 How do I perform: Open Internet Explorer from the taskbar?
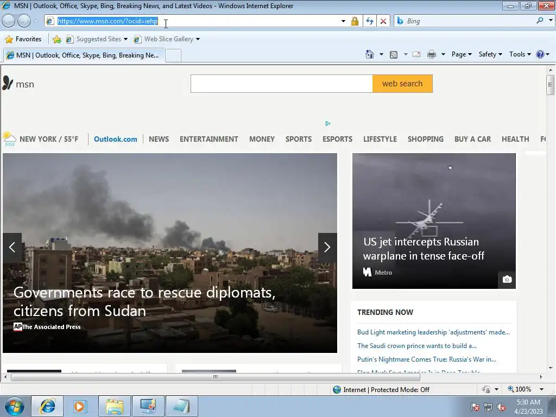(47, 406)
